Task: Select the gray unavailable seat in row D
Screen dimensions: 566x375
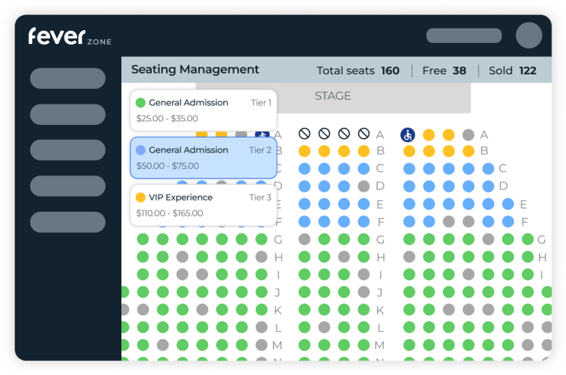Action: pyautogui.click(x=362, y=186)
